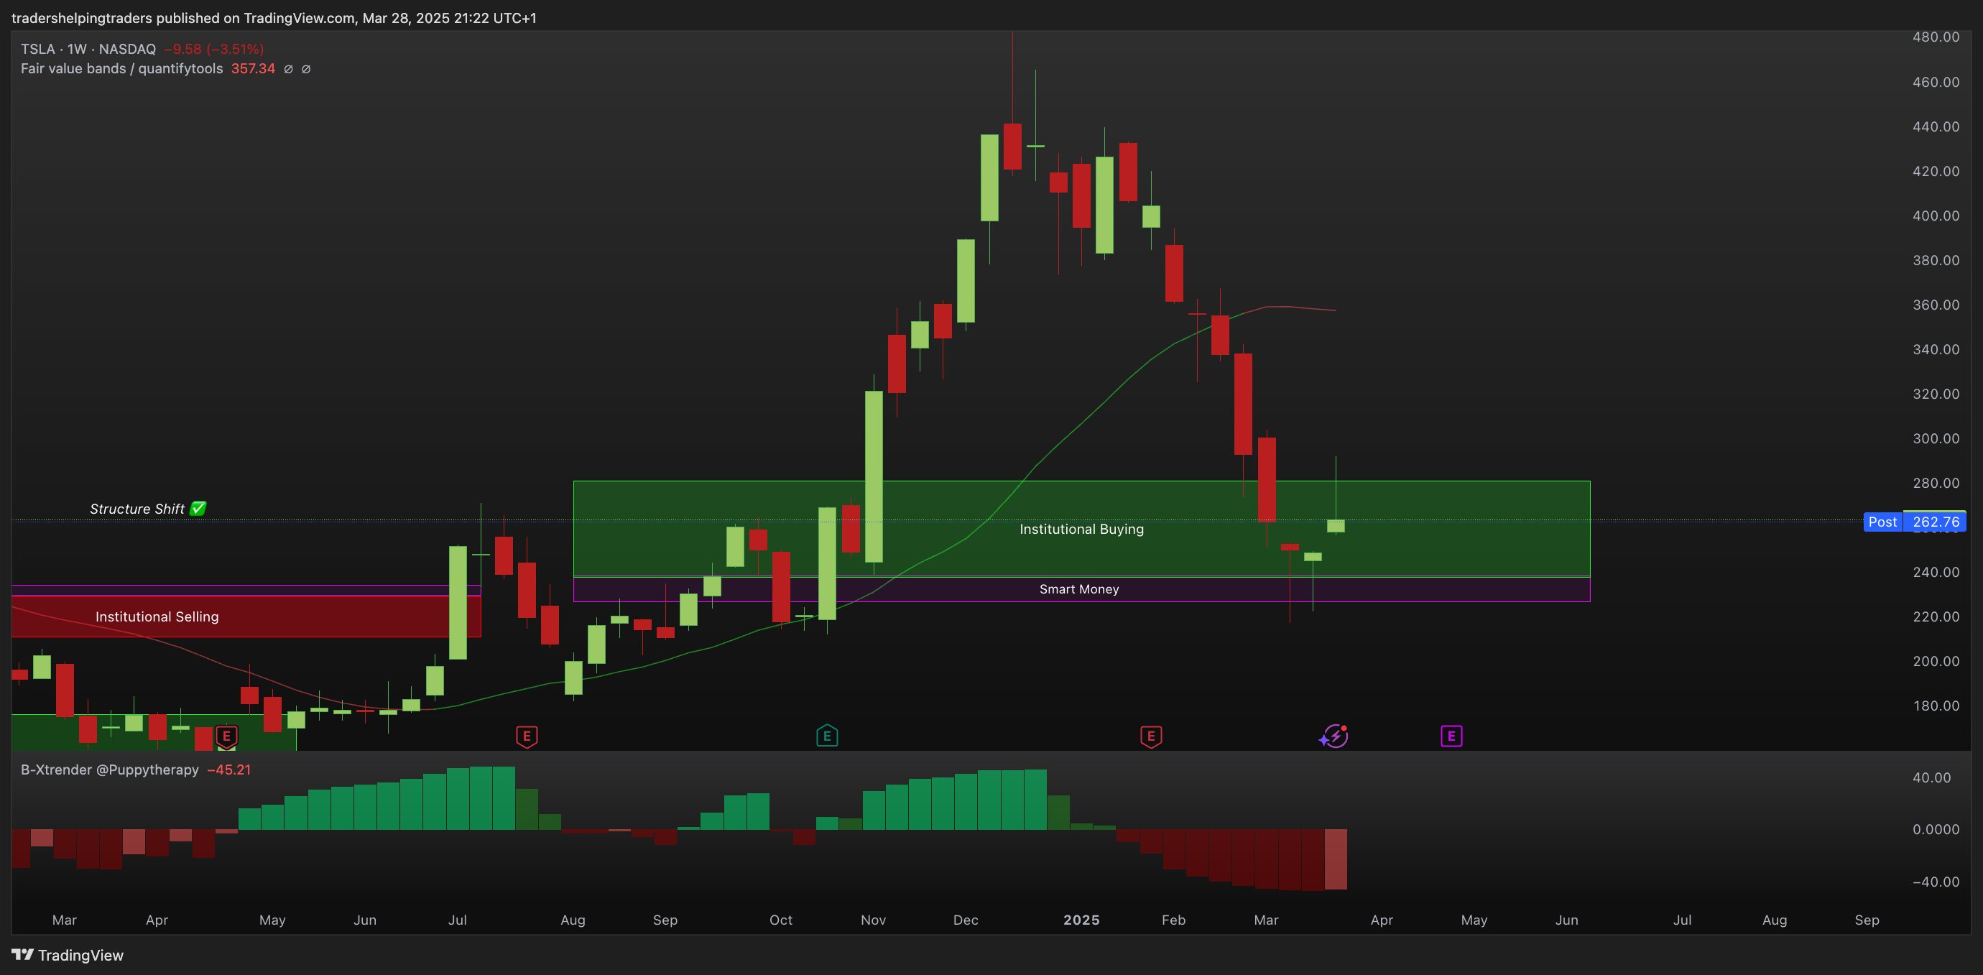Open the TSLA 1W NASDAQ symbol legend
1983x975 pixels.
point(88,50)
